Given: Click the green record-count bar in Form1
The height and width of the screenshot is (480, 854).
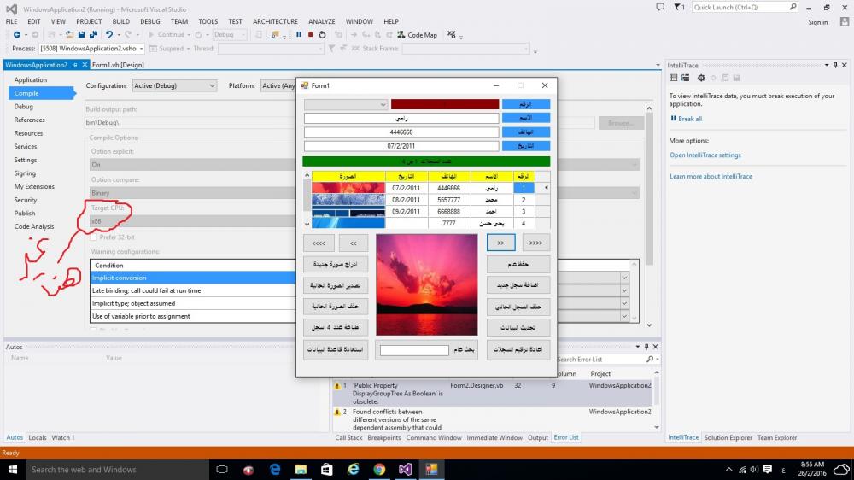Looking at the screenshot, I should point(426,161).
